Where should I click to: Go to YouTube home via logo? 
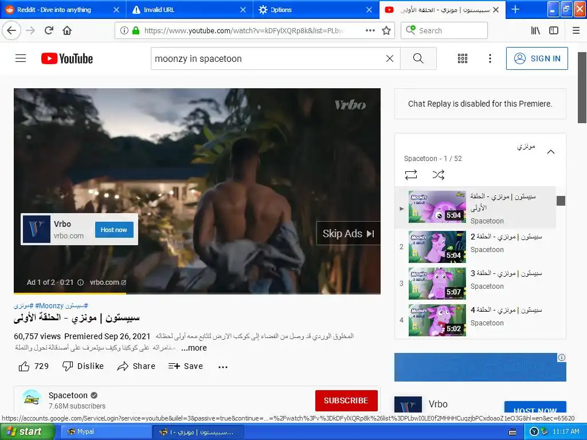click(x=67, y=58)
